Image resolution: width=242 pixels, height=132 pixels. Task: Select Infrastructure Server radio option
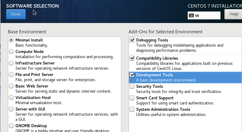pyautogui.click(x=11, y=63)
